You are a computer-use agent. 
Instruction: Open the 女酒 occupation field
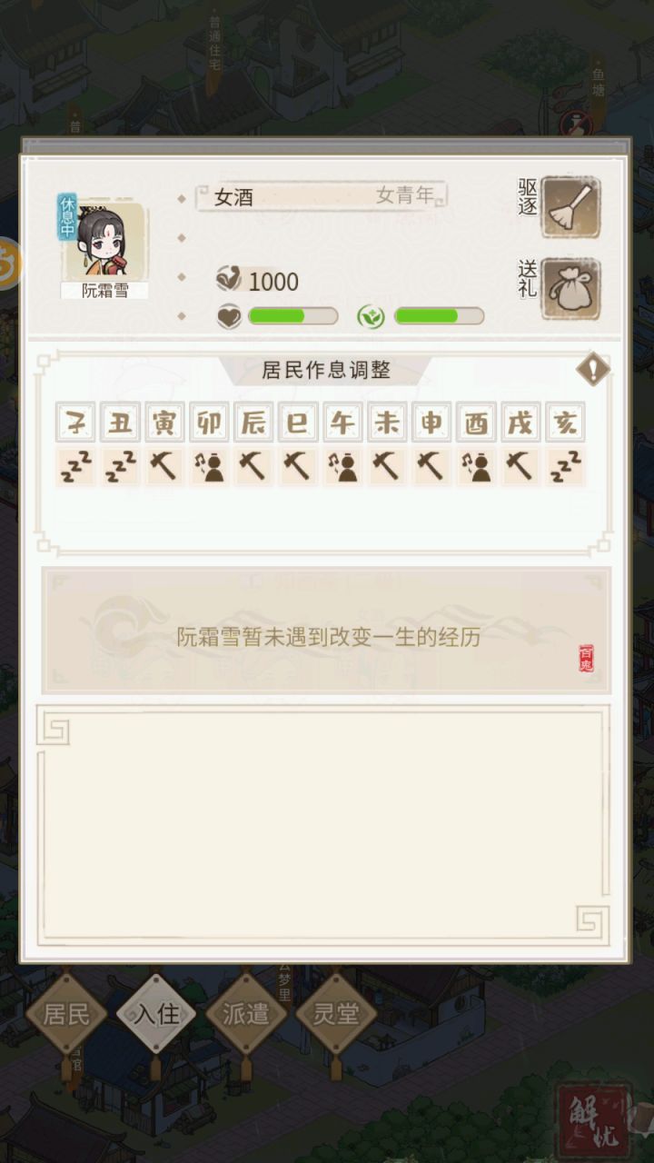(322, 196)
